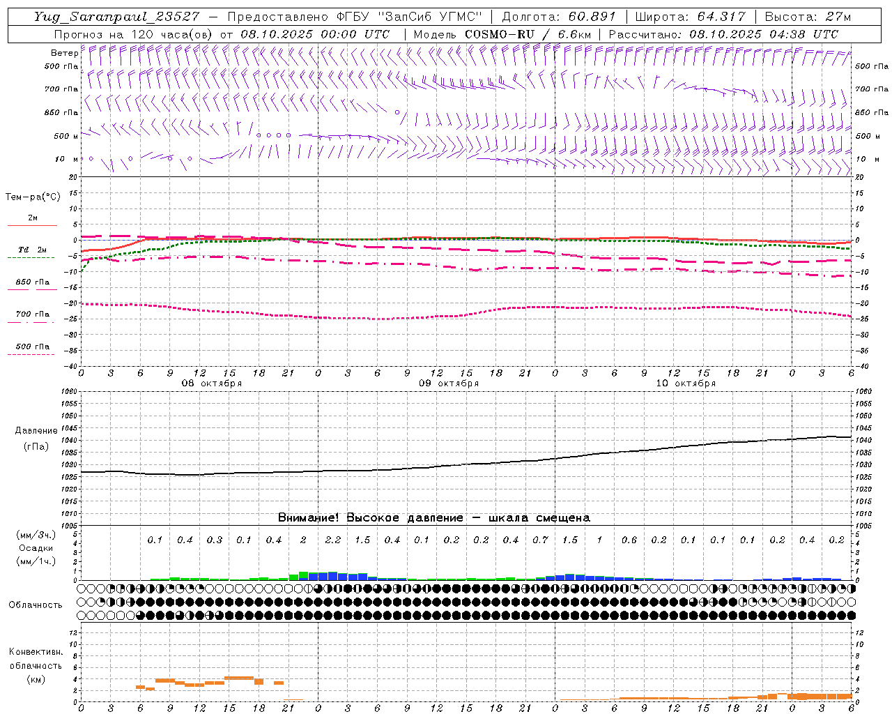The width and height of the screenshot is (892, 714).
Task: Click '850 гПа' entry in temperature legend
Action: click(x=33, y=282)
